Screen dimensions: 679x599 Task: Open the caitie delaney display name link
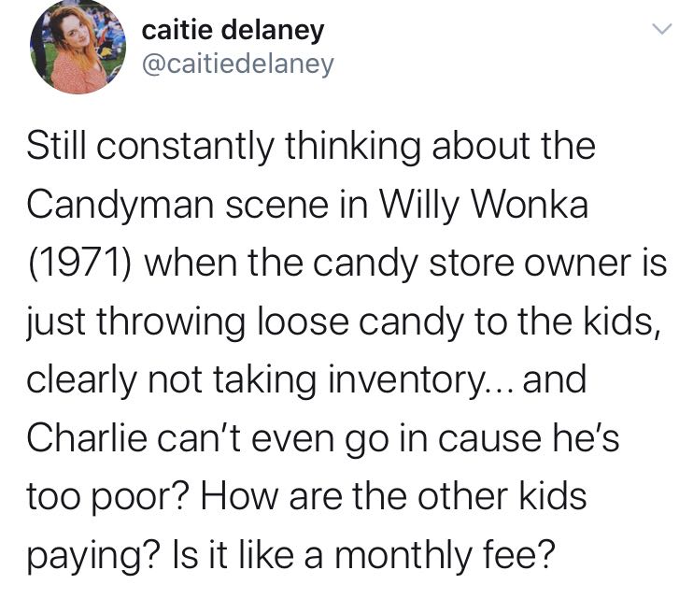233,30
